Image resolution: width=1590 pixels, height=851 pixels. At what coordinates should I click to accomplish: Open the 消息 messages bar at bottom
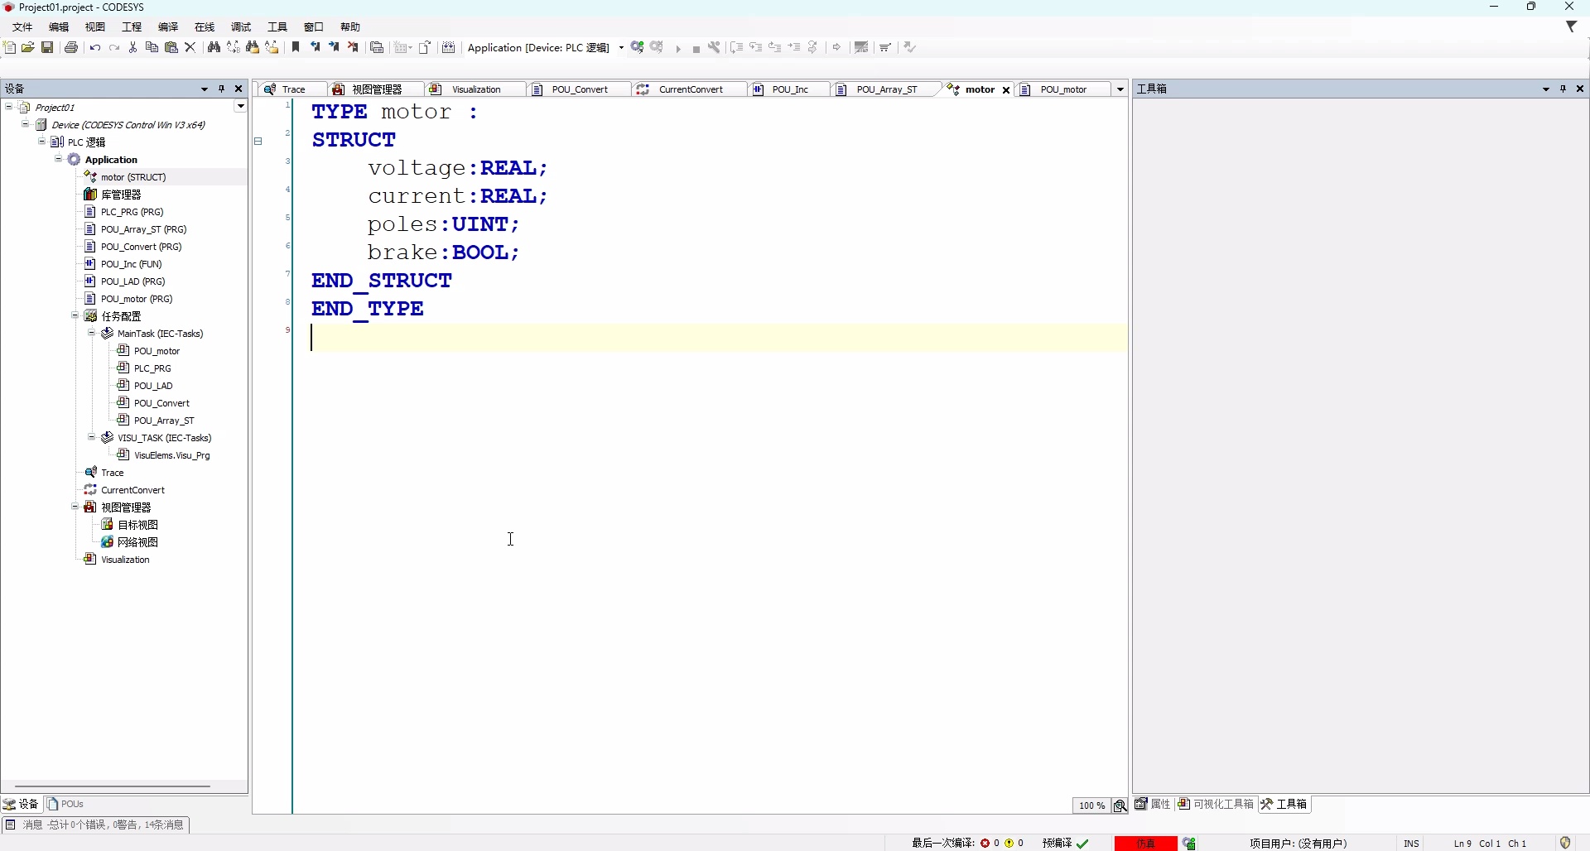(95, 825)
